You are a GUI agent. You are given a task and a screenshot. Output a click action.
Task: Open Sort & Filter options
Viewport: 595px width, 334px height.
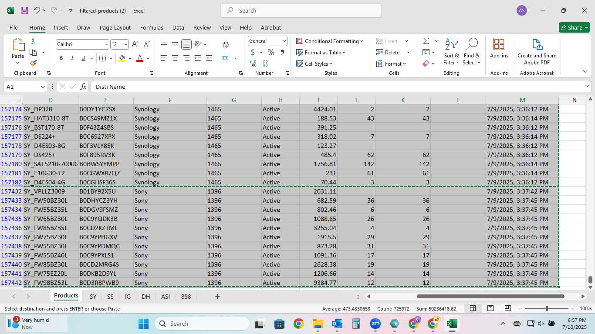click(x=451, y=52)
